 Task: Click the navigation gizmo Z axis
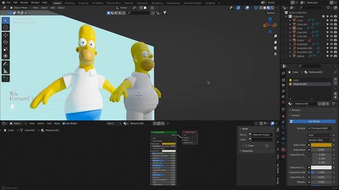point(270,19)
